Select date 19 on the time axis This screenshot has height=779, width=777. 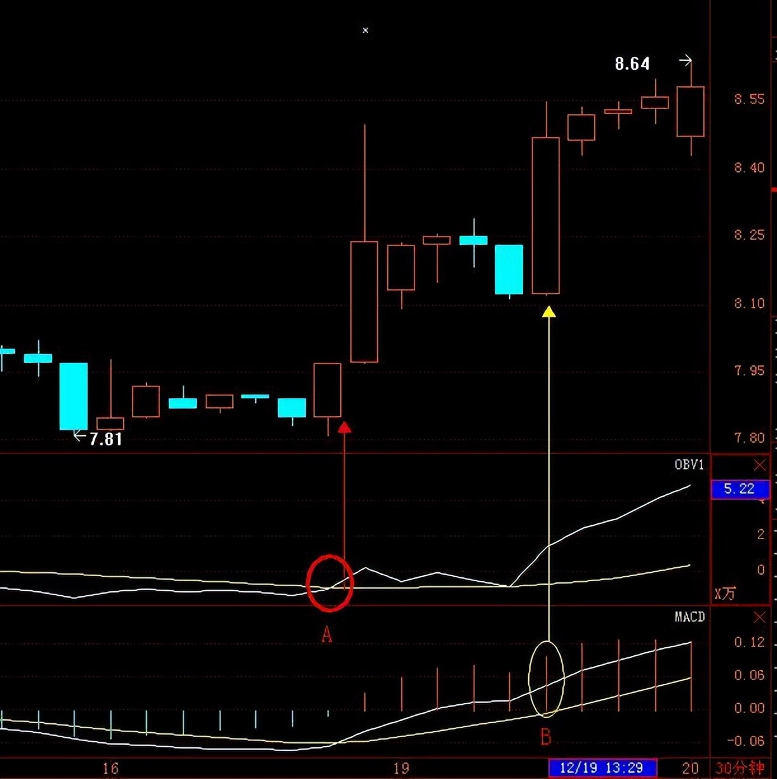[x=401, y=768]
